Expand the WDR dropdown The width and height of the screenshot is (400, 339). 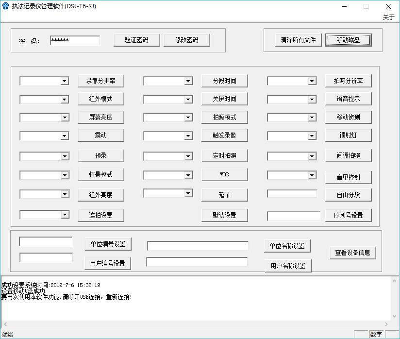click(x=188, y=175)
